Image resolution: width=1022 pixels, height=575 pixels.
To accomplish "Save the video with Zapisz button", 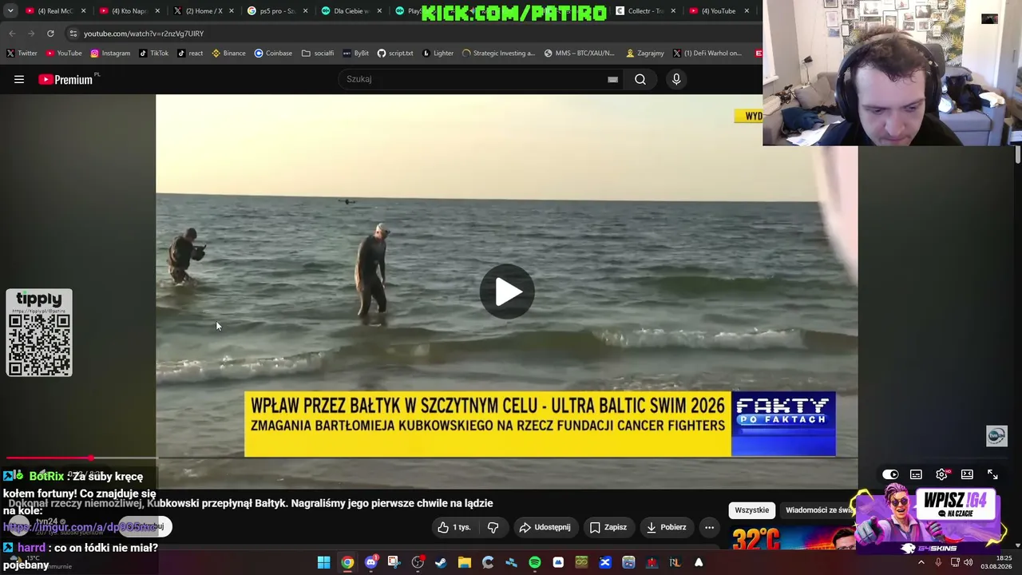I will pyautogui.click(x=608, y=527).
